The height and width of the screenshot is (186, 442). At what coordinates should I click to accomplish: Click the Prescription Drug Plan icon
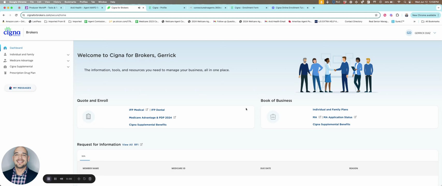click(x=5, y=73)
